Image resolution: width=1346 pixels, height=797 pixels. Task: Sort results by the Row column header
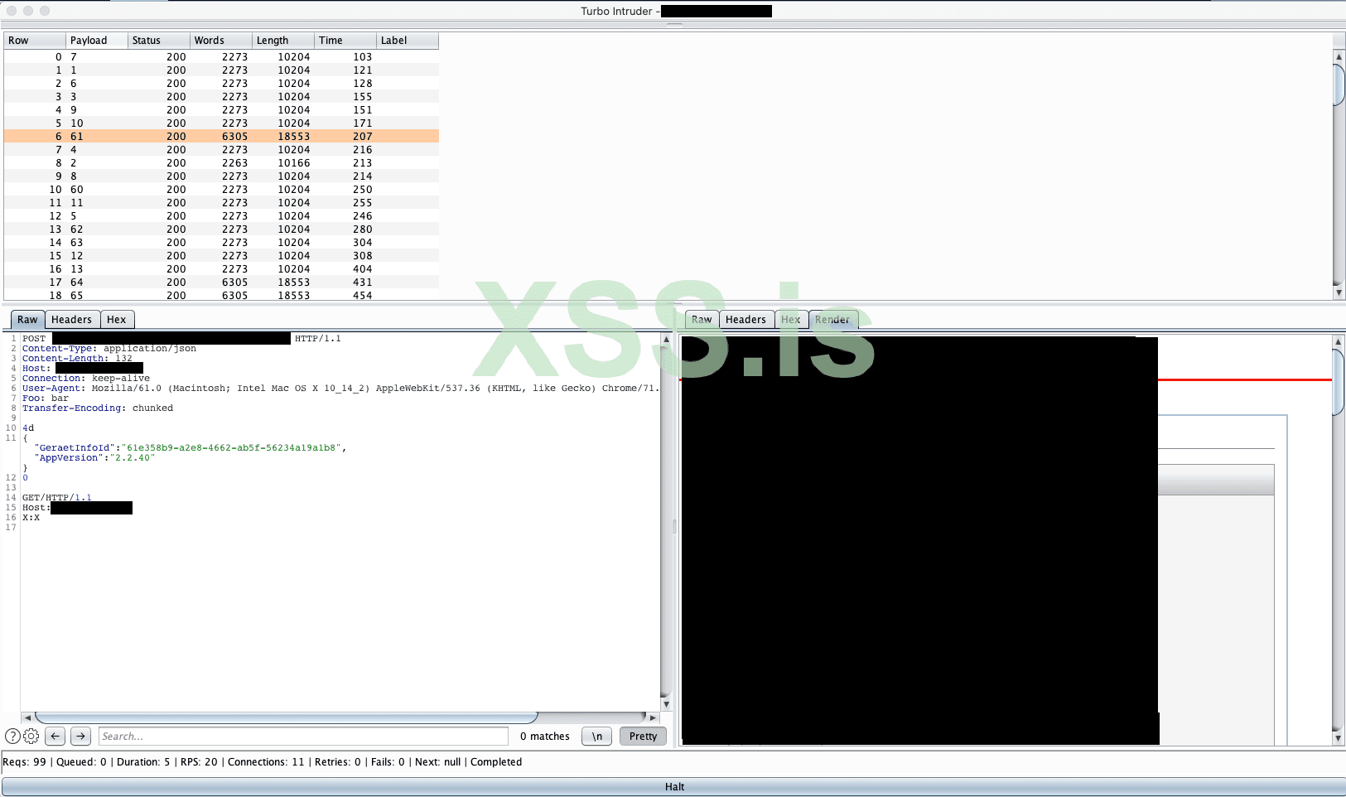[35, 41]
